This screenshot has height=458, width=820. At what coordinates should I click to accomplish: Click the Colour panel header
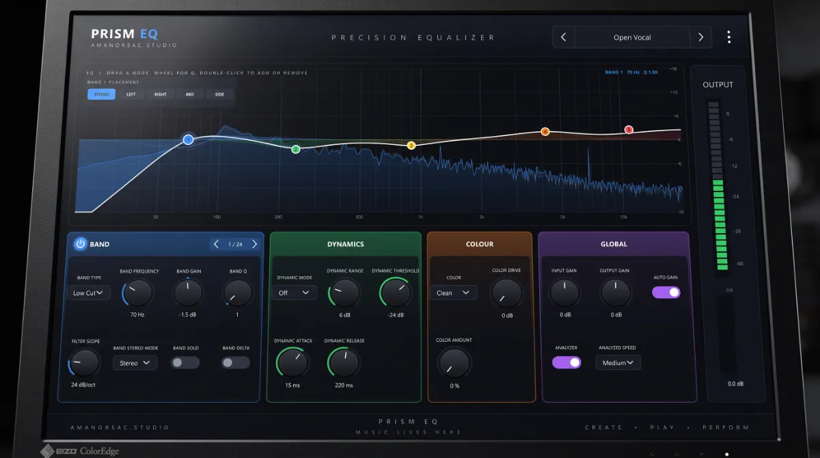pos(480,244)
